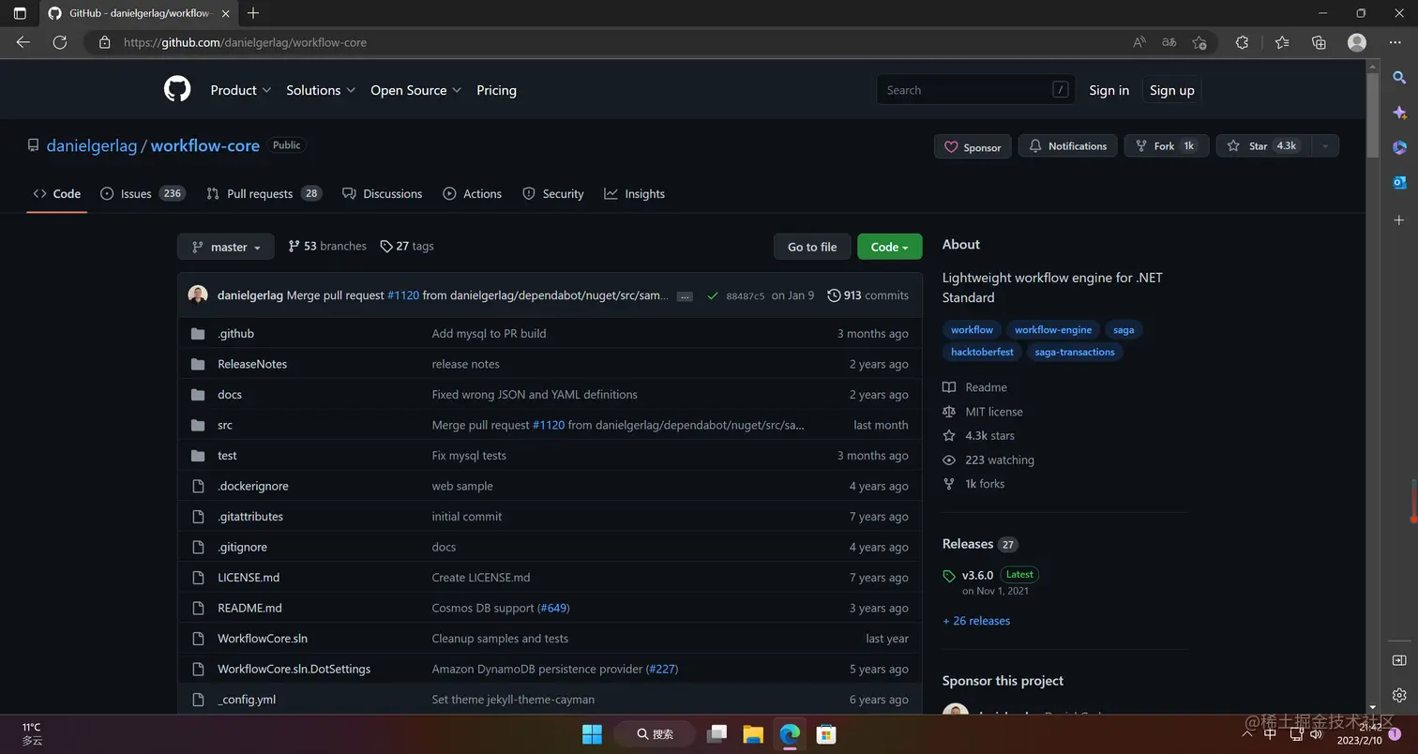Open Edge sidebar search icon
Viewport: 1418px width, 754px height.
pyautogui.click(x=1399, y=78)
